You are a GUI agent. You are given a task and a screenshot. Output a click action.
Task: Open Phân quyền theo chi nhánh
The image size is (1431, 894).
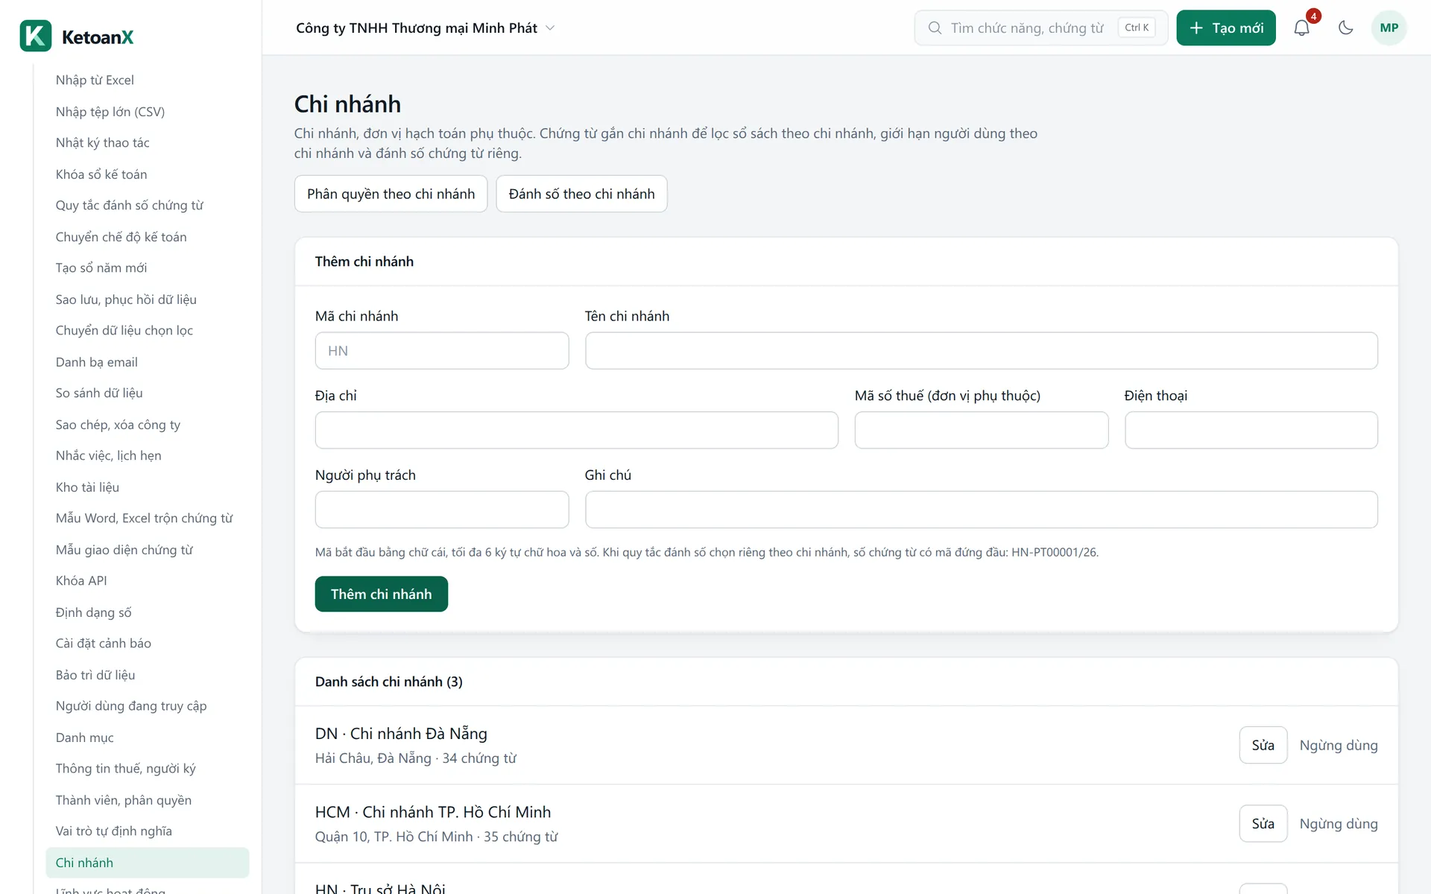[x=391, y=194]
